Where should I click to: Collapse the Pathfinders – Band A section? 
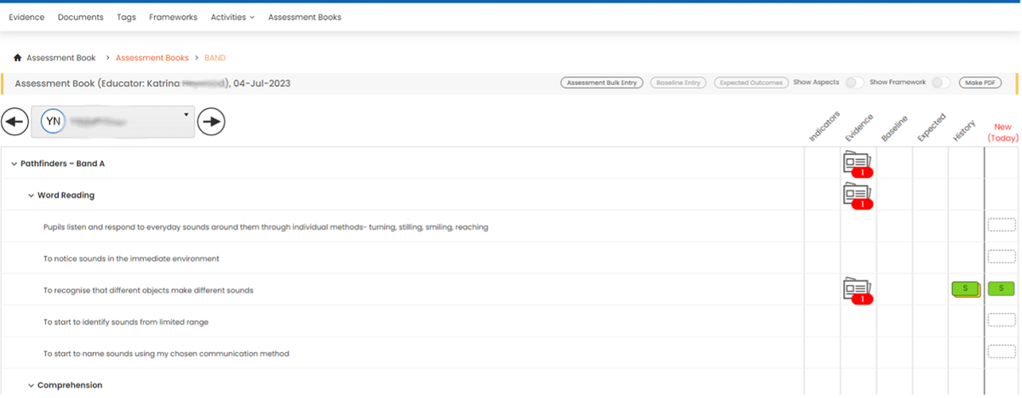tap(14, 163)
